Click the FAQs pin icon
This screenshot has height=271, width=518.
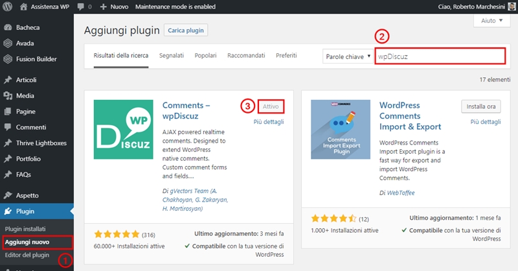[8, 174]
